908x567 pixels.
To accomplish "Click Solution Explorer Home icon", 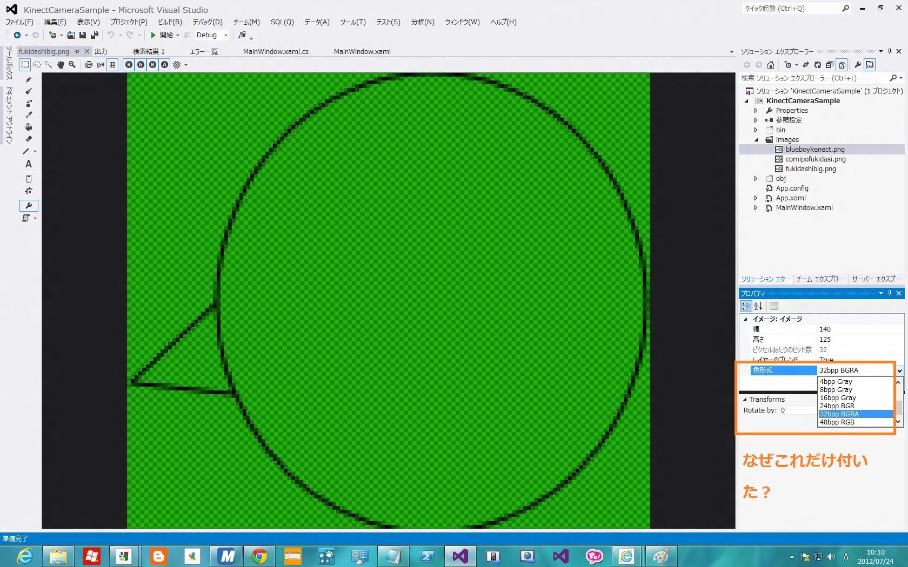I will click(x=771, y=65).
